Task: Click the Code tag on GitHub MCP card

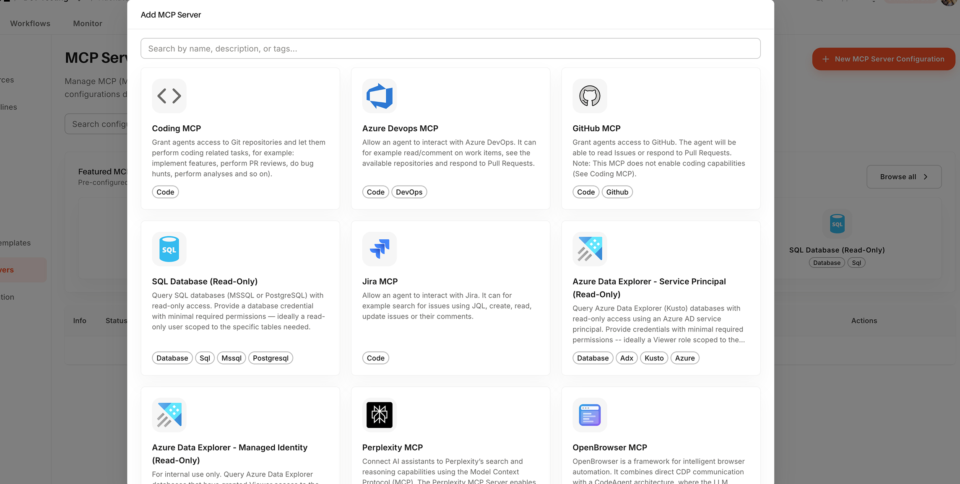Action: [586, 192]
